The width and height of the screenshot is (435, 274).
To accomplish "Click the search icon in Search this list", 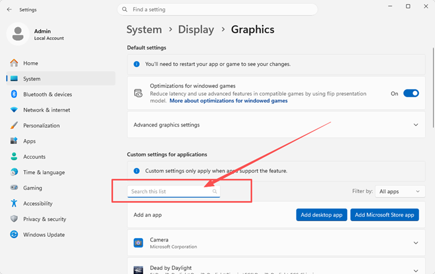I will [x=215, y=191].
